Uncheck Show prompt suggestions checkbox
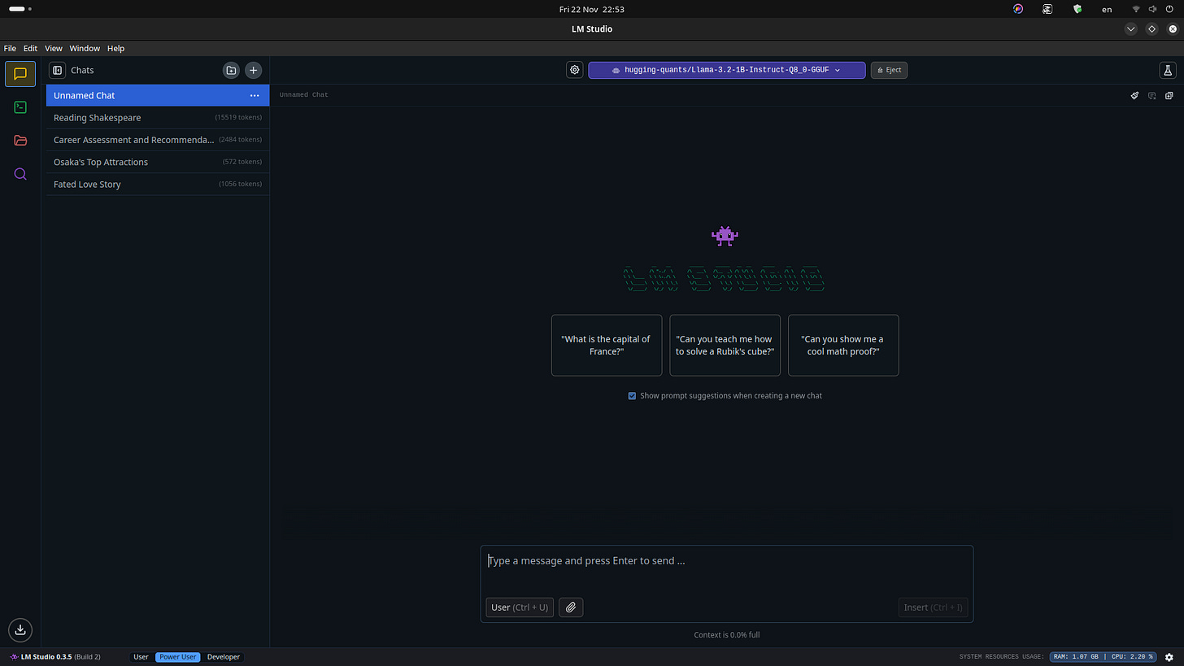 (x=632, y=396)
